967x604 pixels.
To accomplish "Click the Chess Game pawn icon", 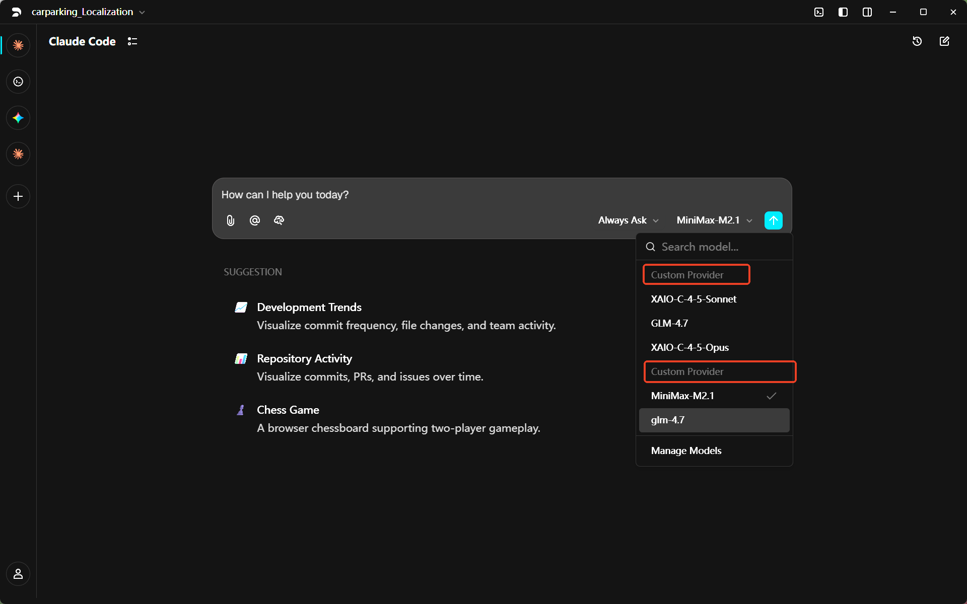I will point(241,410).
